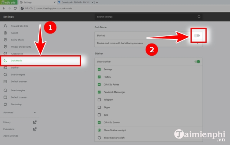Click the upper Search engine magnifier icon
The height and width of the screenshot is (145, 230).
click(5, 75)
